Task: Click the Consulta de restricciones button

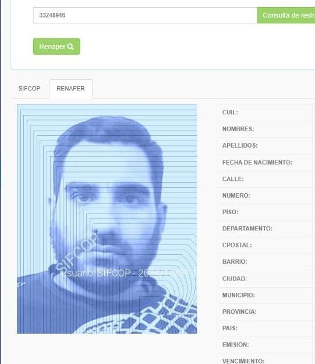Action: [x=286, y=15]
